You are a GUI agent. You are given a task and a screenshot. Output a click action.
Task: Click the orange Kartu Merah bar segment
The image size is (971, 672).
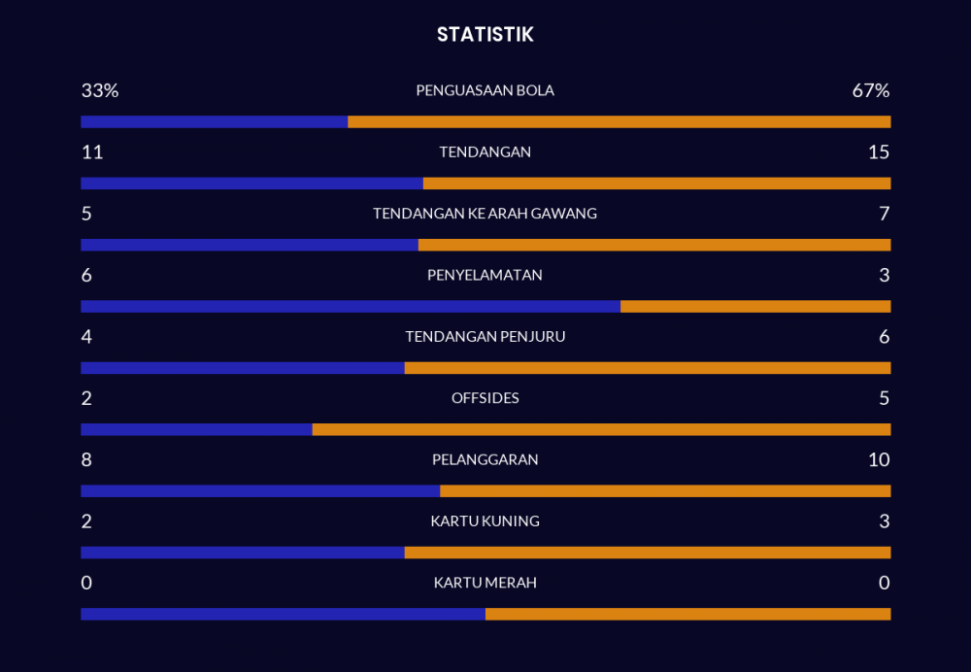click(687, 614)
